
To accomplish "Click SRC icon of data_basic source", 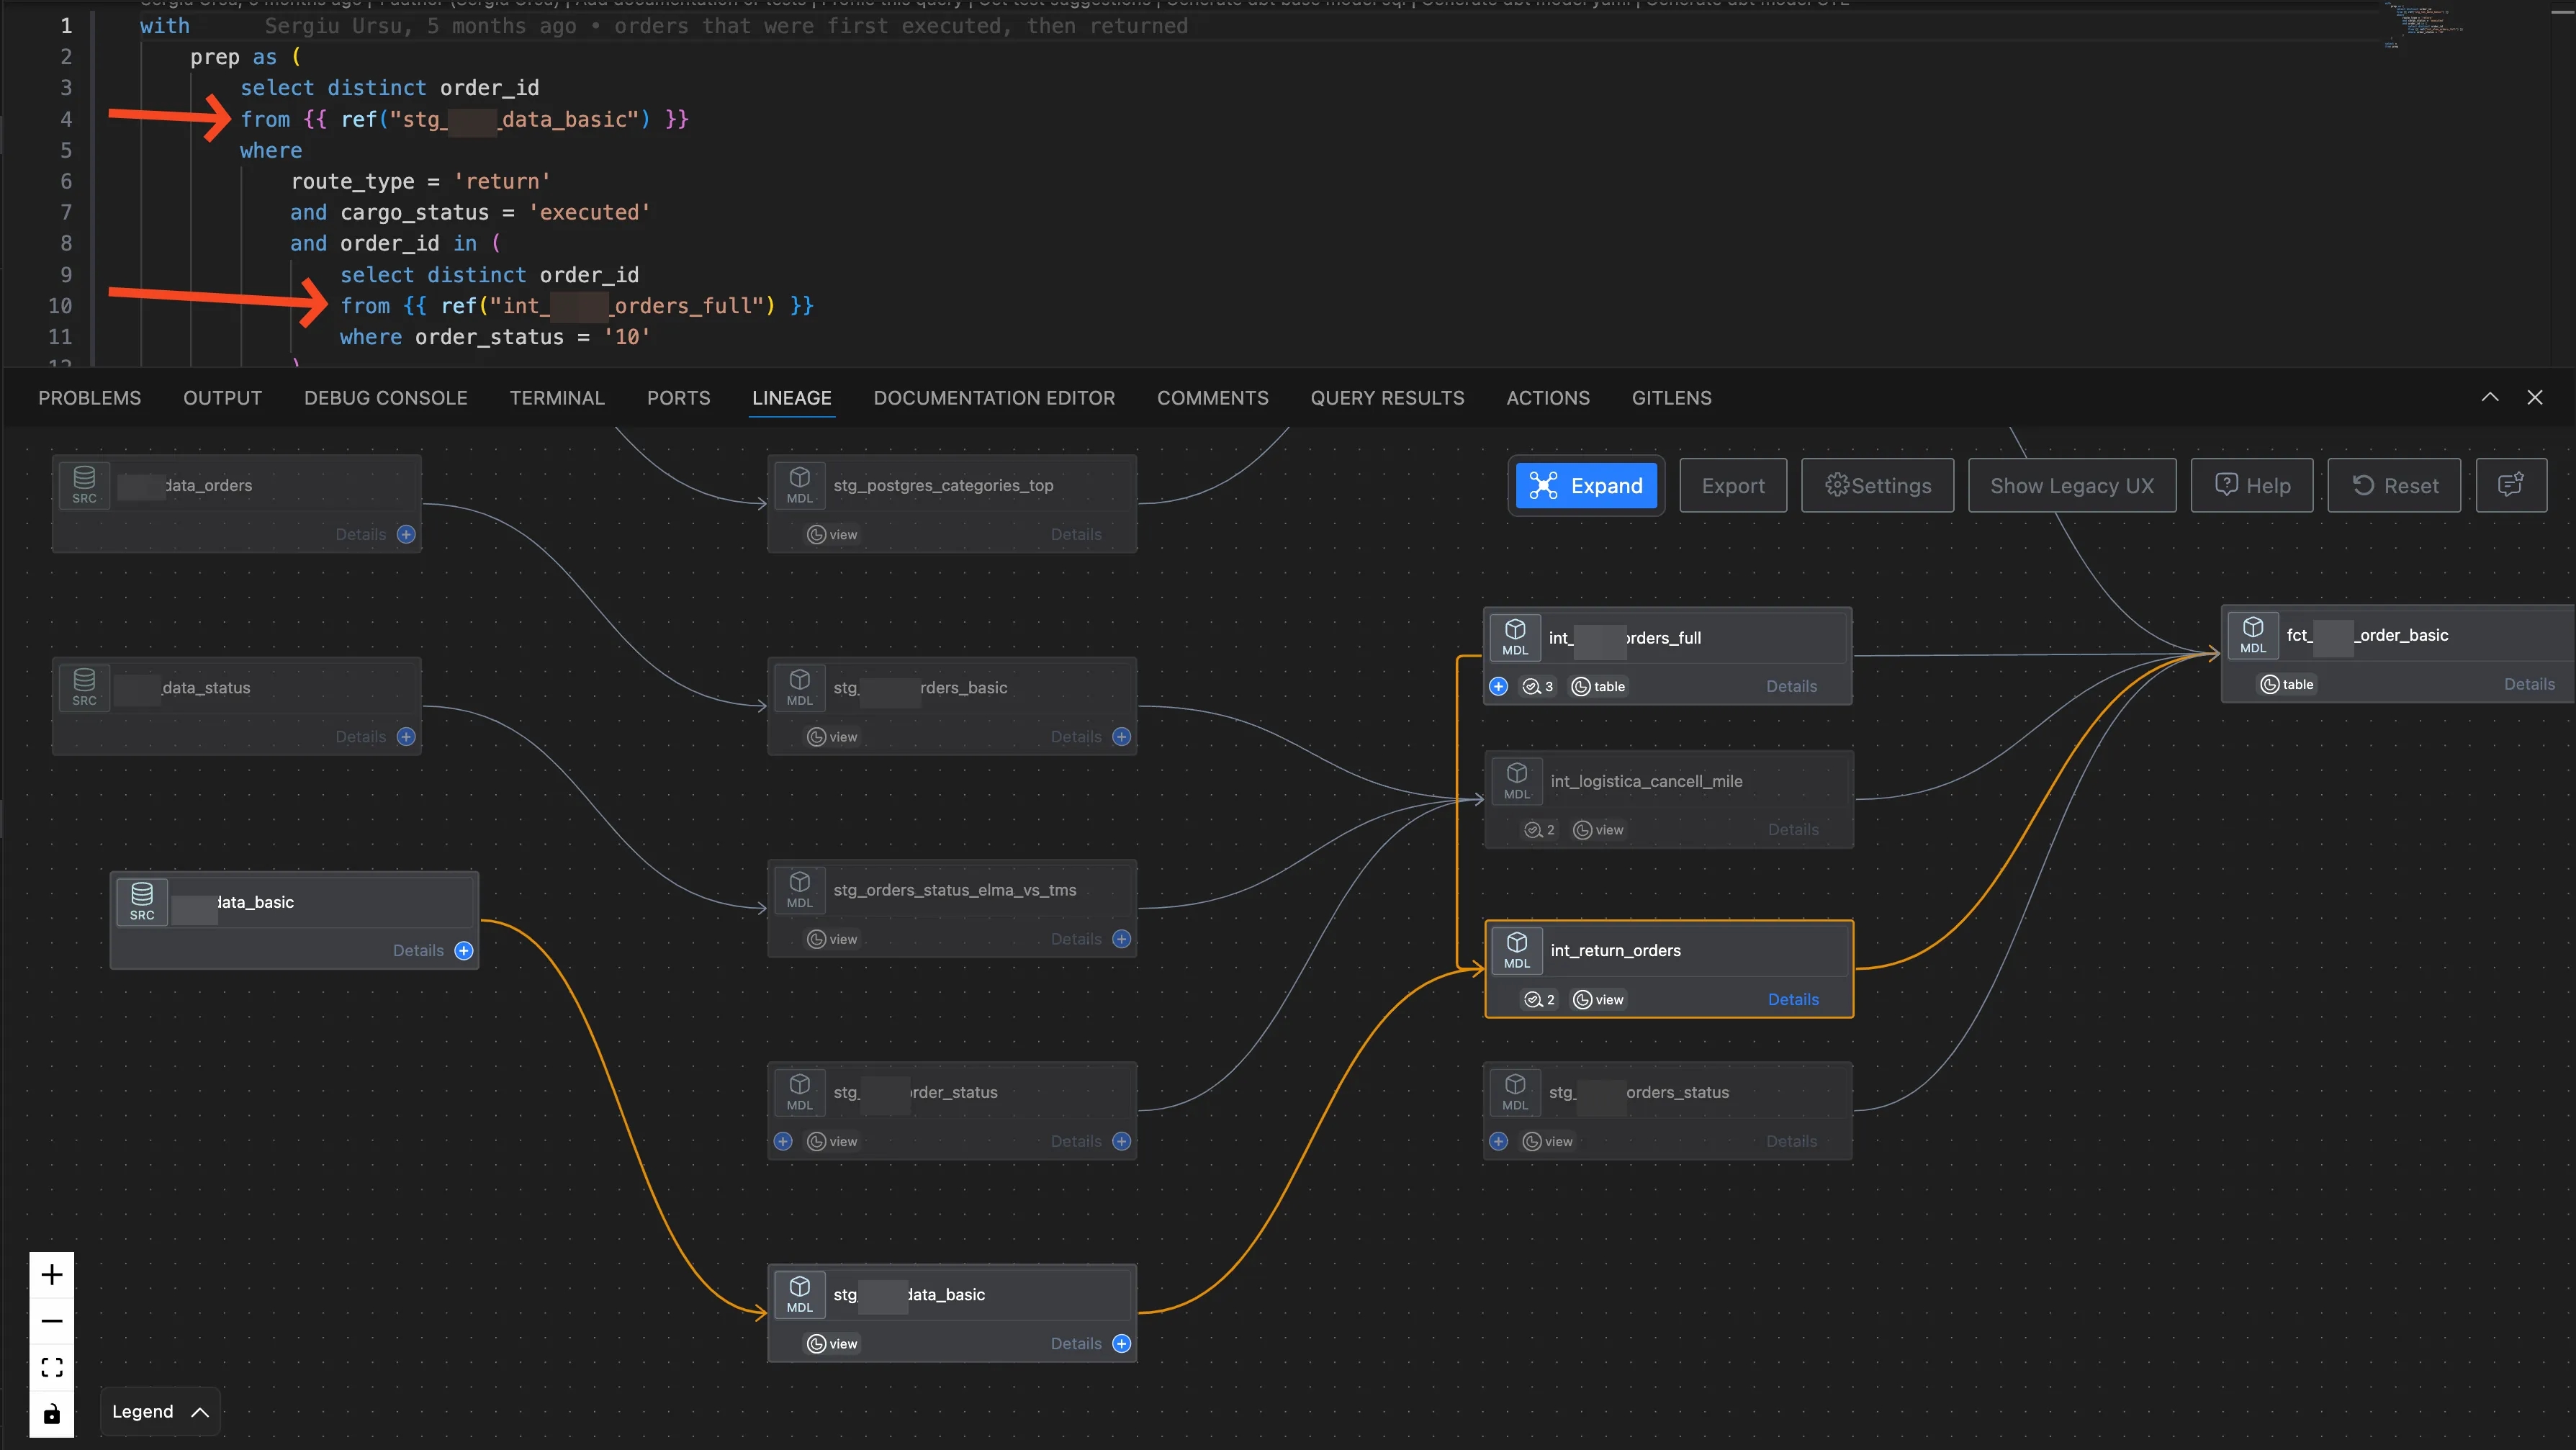I will coord(142,902).
